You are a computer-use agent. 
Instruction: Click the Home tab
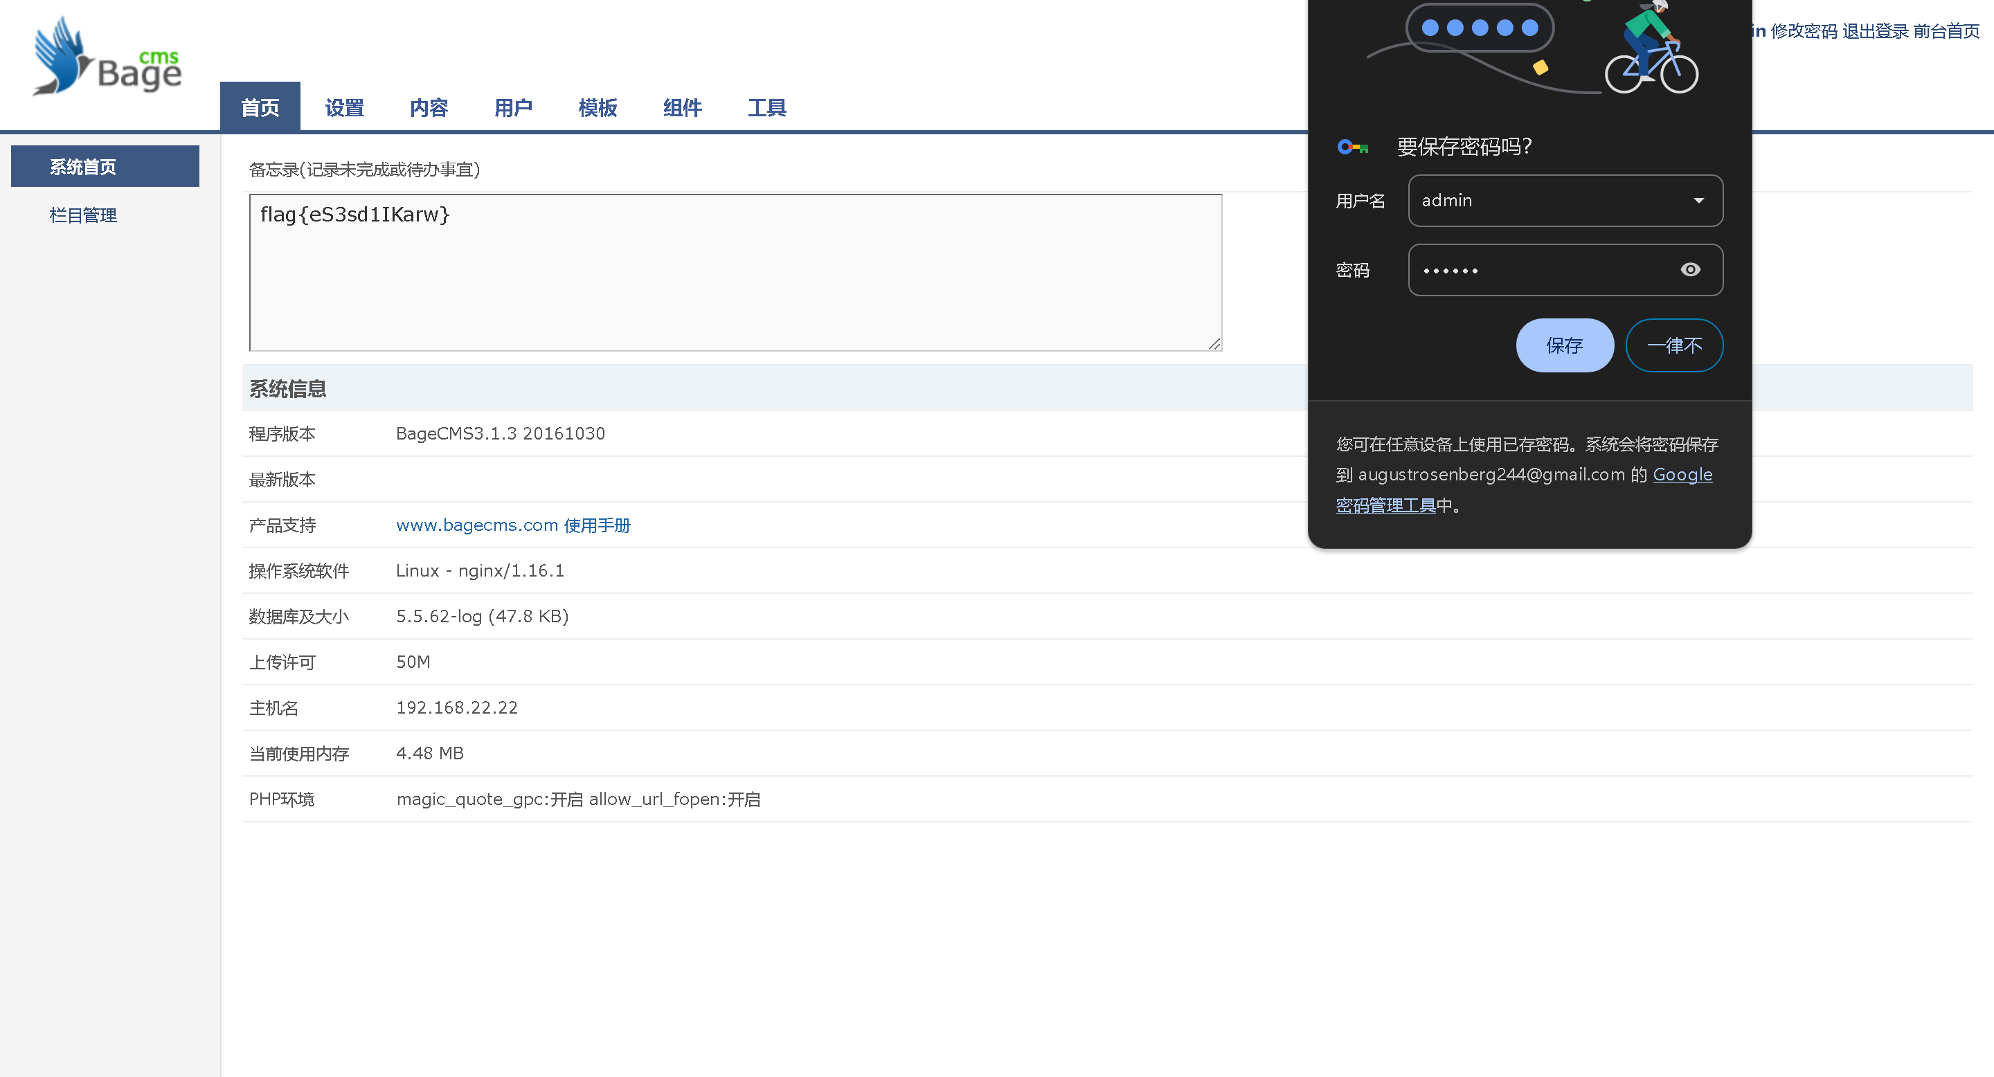(x=260, y=107)
